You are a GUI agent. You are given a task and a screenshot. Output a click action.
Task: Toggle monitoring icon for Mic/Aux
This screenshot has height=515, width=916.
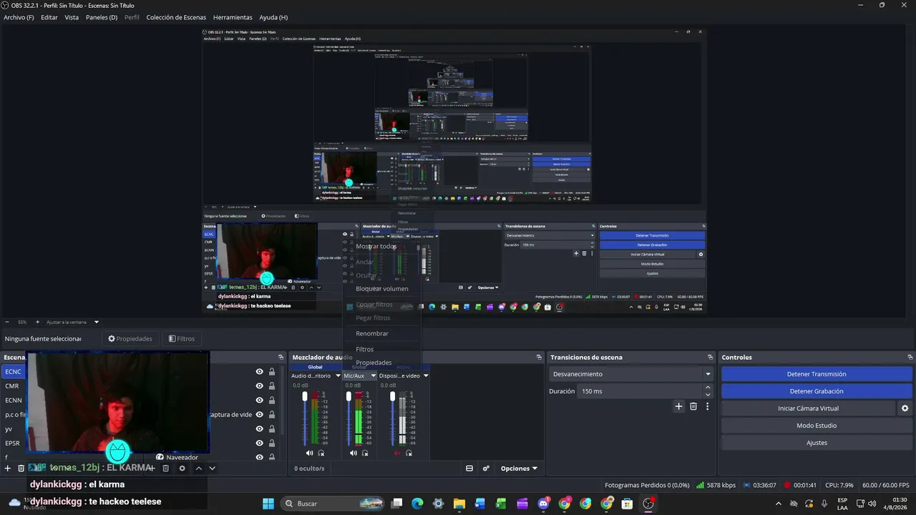pyautogui.click(x=365, y=453)
